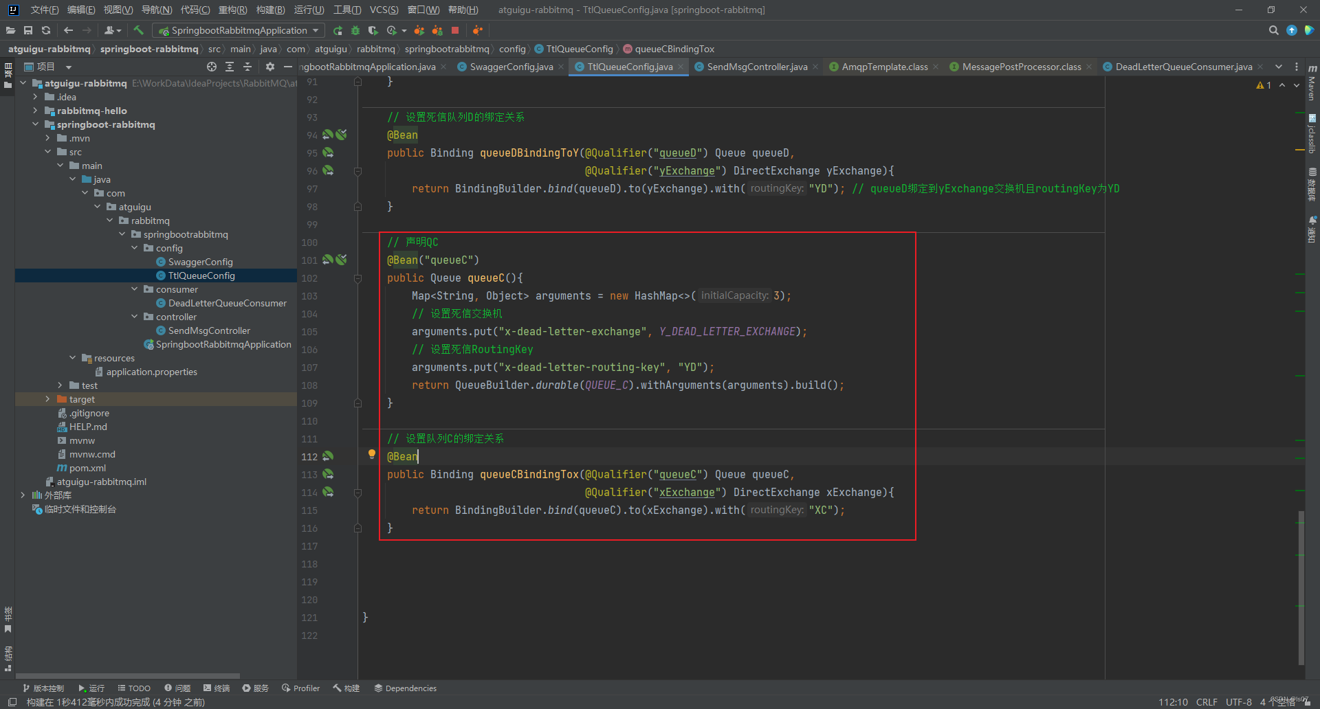Open project panel settings gear
1320x709 pixels.
[270, 67]
